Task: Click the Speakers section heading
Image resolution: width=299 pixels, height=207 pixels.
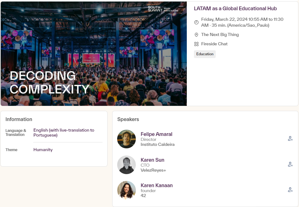Action: point(128,119)
